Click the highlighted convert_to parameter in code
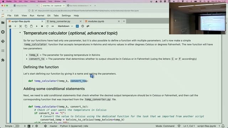Viewport: 228px width, 128px height. tap(78, 81)
